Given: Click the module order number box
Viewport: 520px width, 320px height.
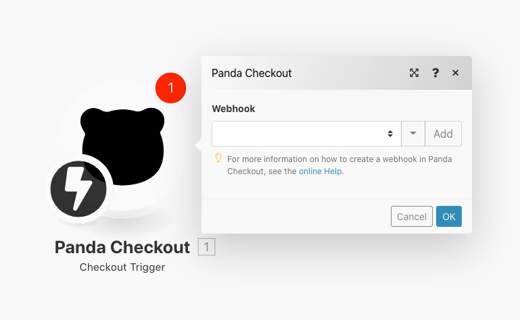Looking at the screenshot, I should (x=207, y=247).
